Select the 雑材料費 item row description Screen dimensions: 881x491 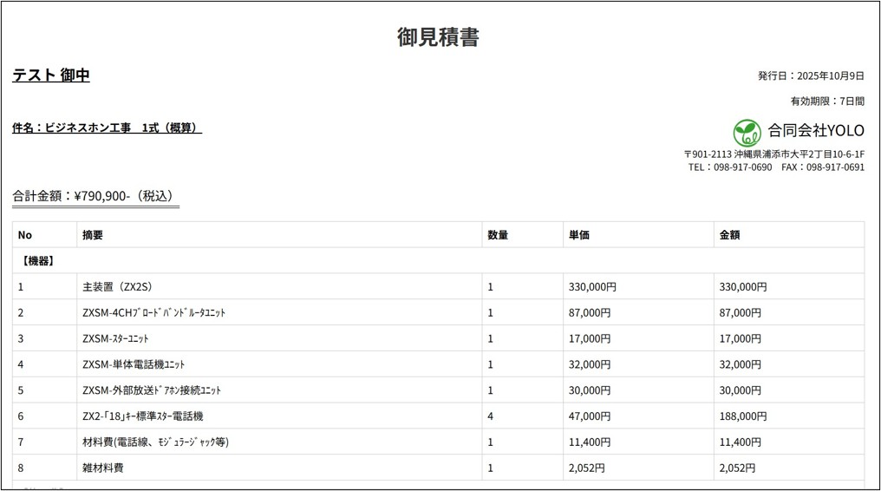tap(103, 468)
